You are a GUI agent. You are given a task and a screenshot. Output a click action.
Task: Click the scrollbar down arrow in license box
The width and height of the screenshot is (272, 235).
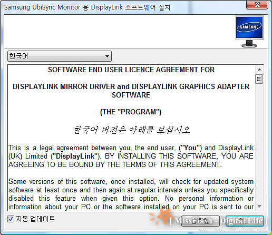click(x=259, y=207)
